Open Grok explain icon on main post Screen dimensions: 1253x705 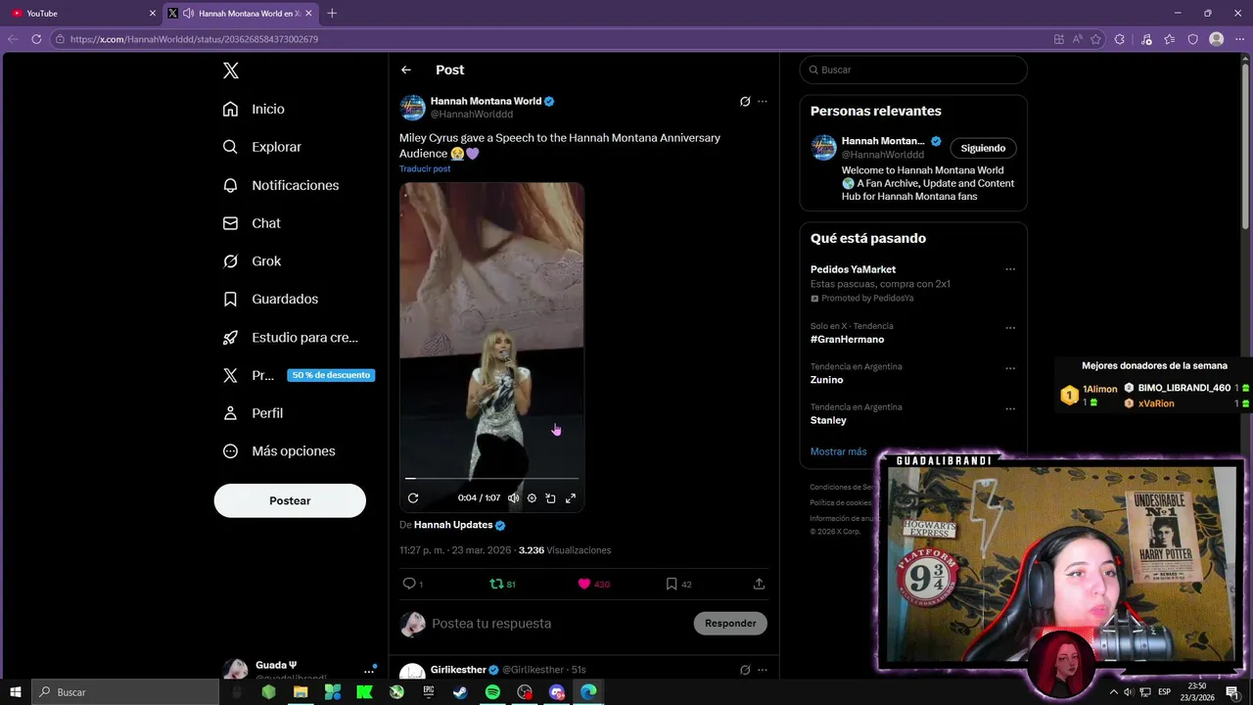pyautogui.click(x=745, y=101)
